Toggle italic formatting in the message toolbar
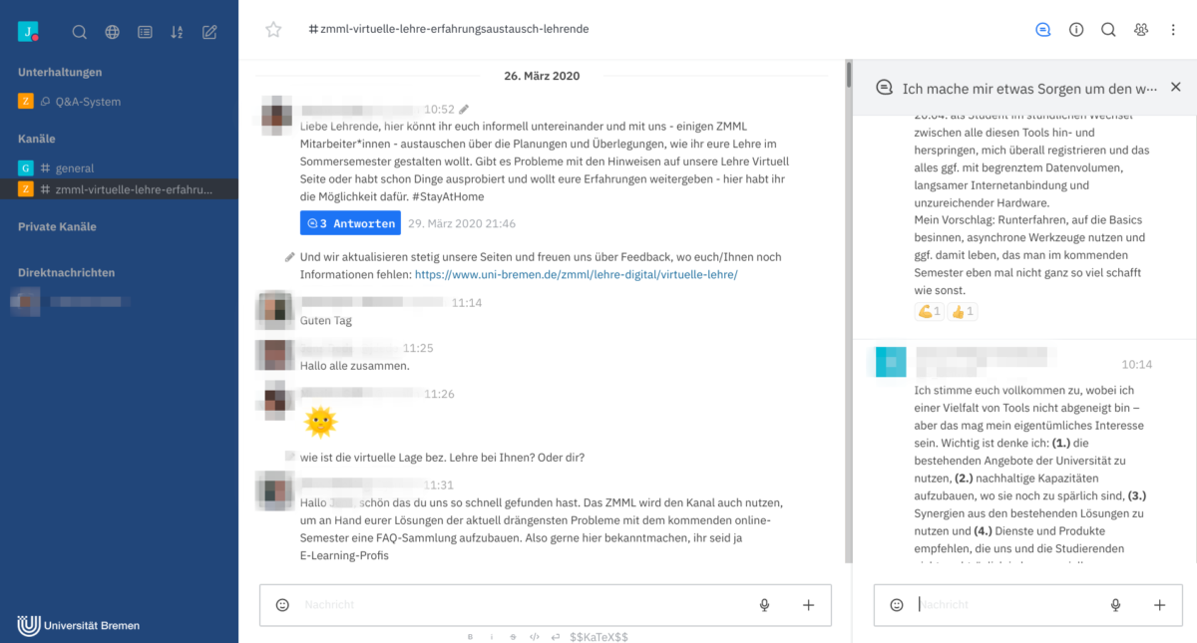The height and width of the screenshot is (643, 1197). coord(493,636)
